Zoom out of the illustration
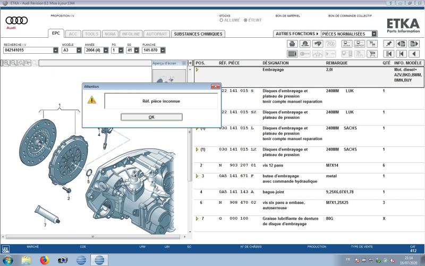The image size is (425, 266). 14,63
